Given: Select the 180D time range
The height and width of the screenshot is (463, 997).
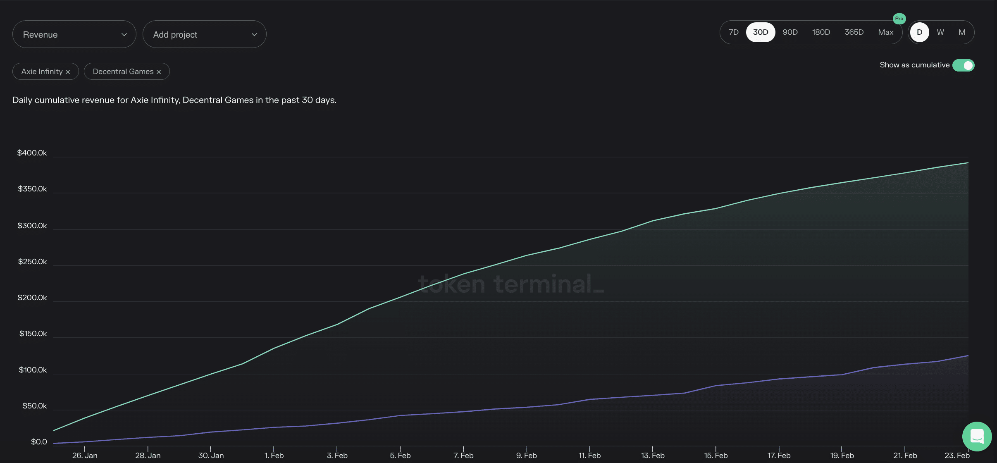Looking at the screenshot, I should tap(821, 32).
